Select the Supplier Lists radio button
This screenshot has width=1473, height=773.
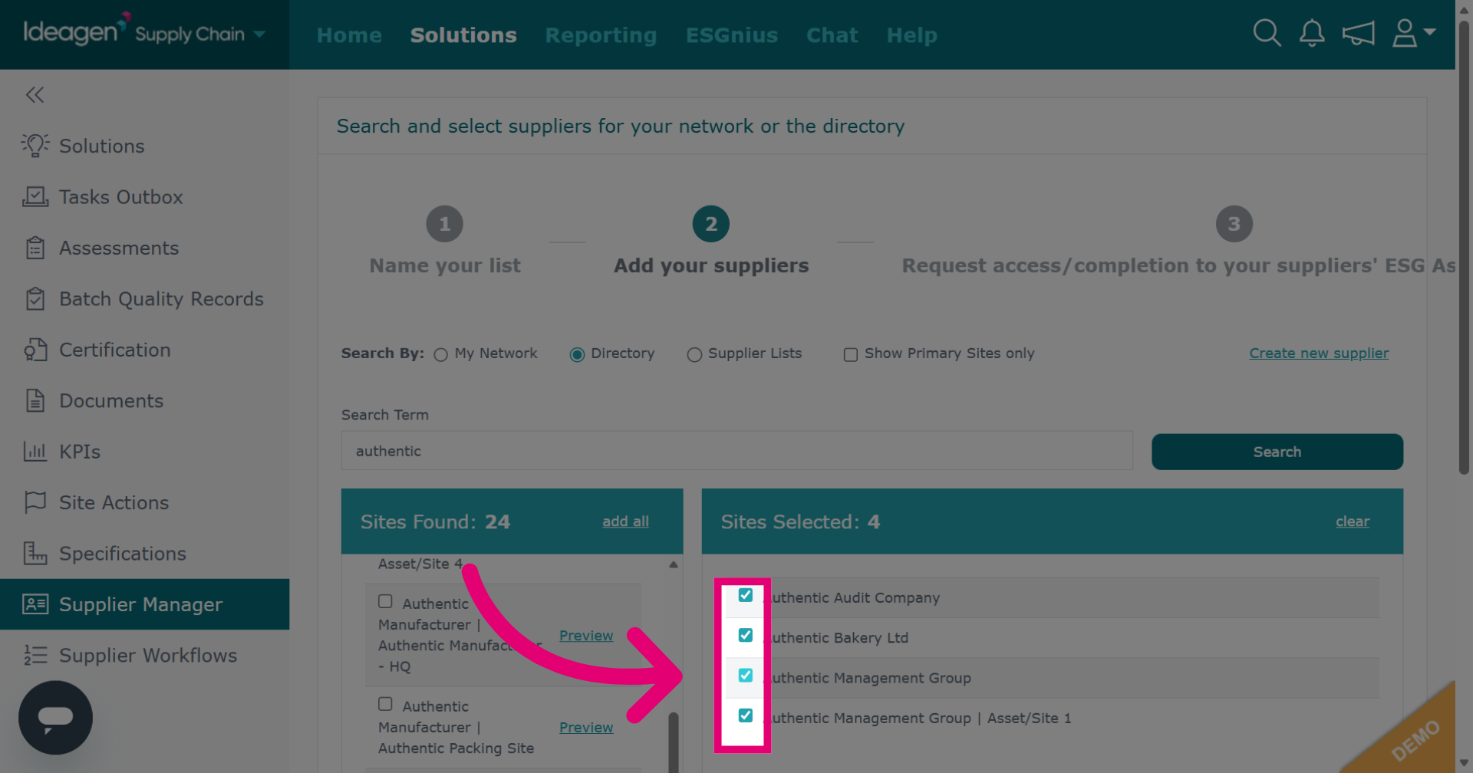(x=694, y=354)
